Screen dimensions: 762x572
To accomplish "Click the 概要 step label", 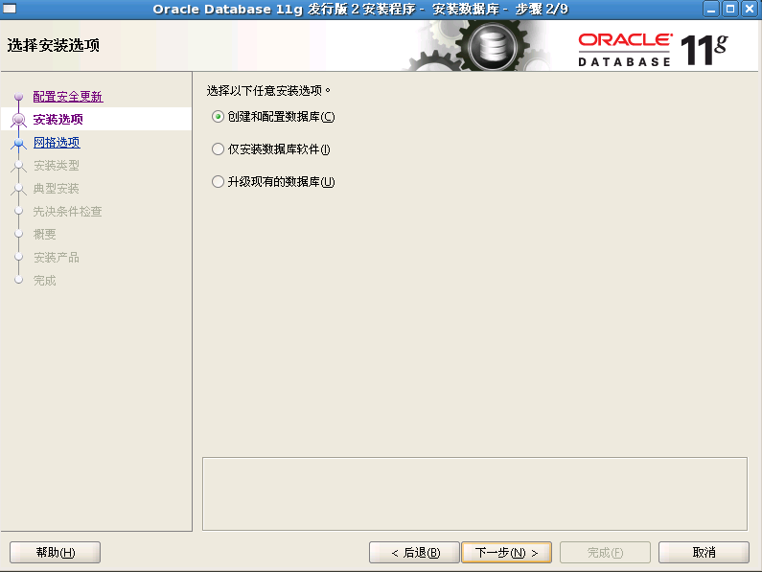I will (44, 234).
